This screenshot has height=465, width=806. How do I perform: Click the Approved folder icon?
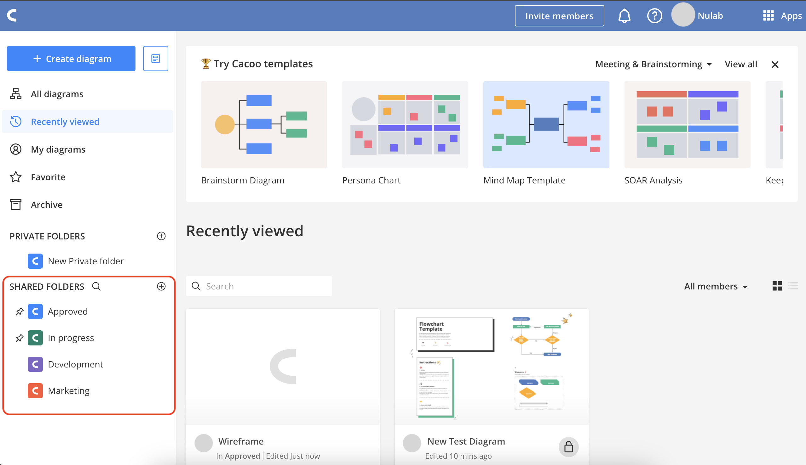[x=35, y=311]
